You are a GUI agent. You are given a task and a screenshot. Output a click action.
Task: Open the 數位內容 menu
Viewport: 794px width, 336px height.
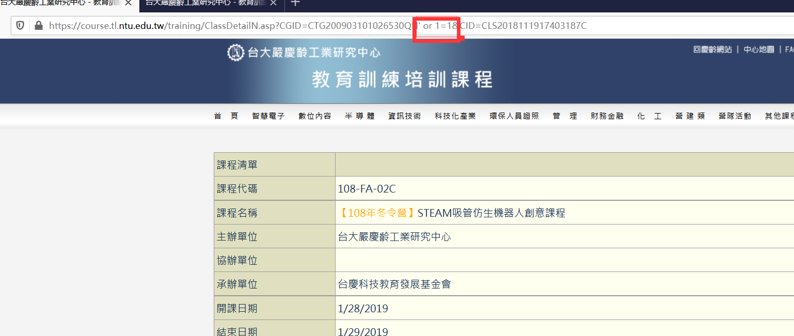point(315,116)
